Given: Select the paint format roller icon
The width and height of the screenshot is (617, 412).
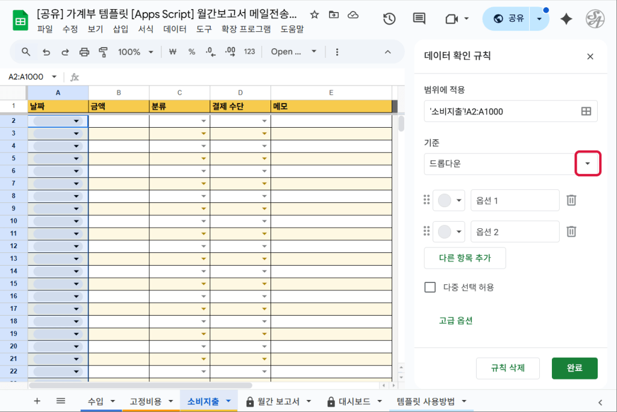Looking at the screenshot, I should pos(103,52).
